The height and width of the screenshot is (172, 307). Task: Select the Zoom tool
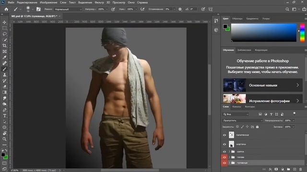click(x=4, y=139)
